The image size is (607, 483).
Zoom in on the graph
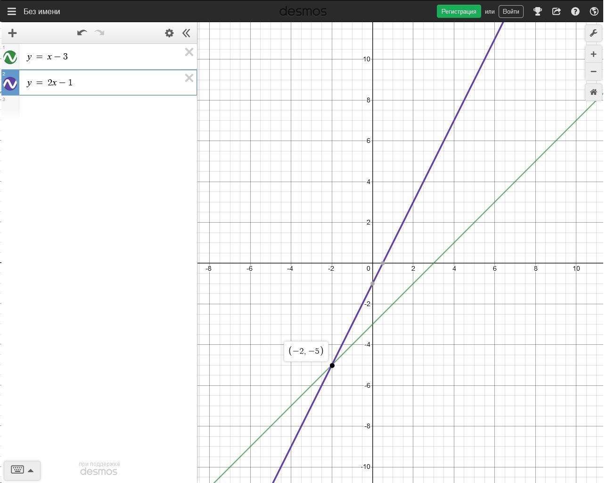pos(593,54)
